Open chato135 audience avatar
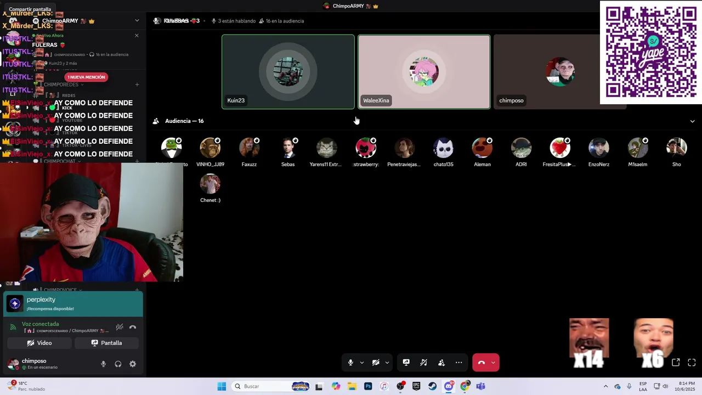702x395 pixels. [x=443, y=148]
